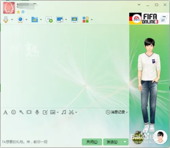This screenshot has width=170, height=148.
Task: Click the music note icon
Action: coord(64,112)
